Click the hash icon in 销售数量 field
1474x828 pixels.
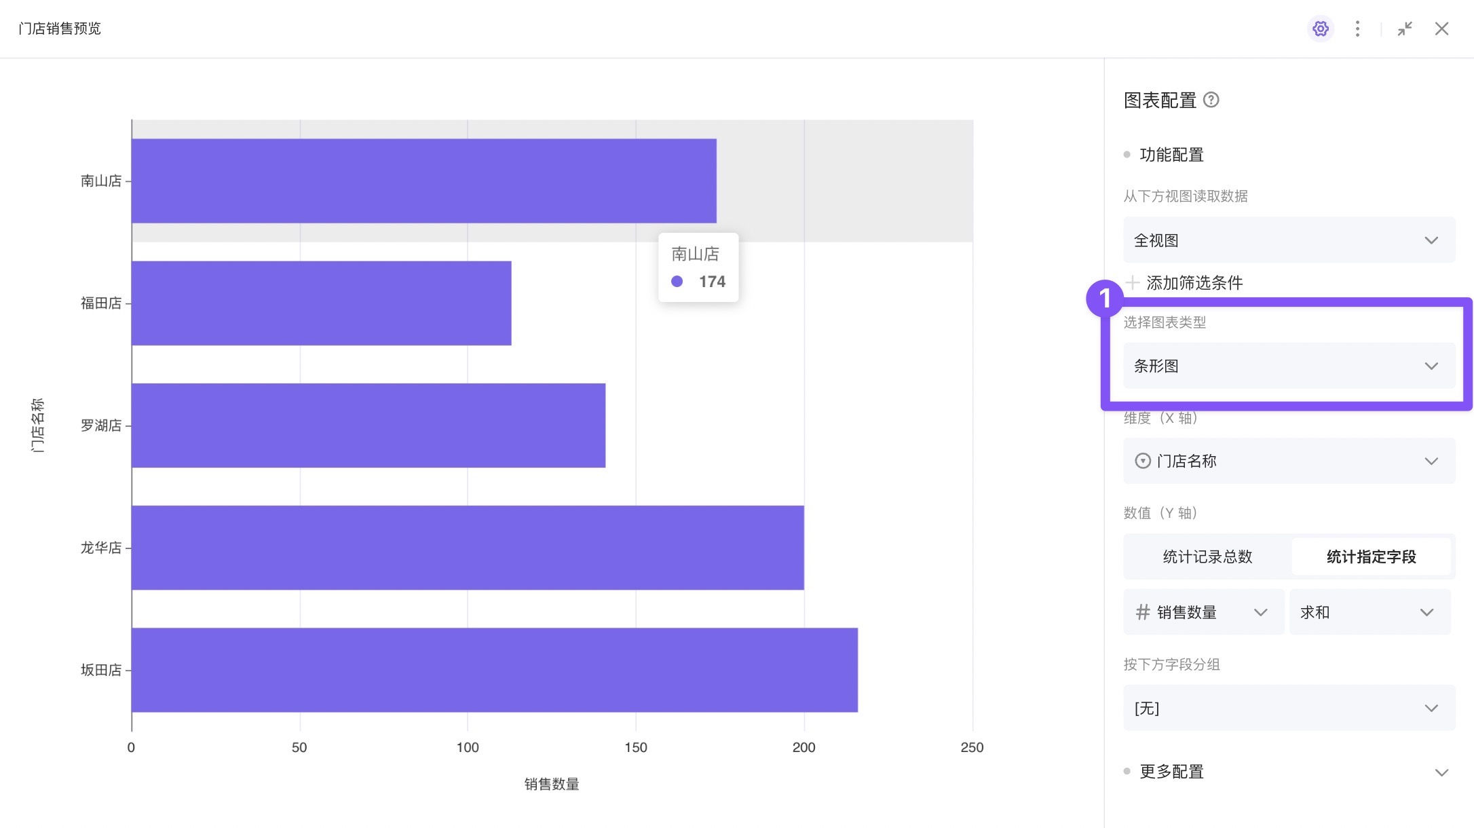(1143, 612)
